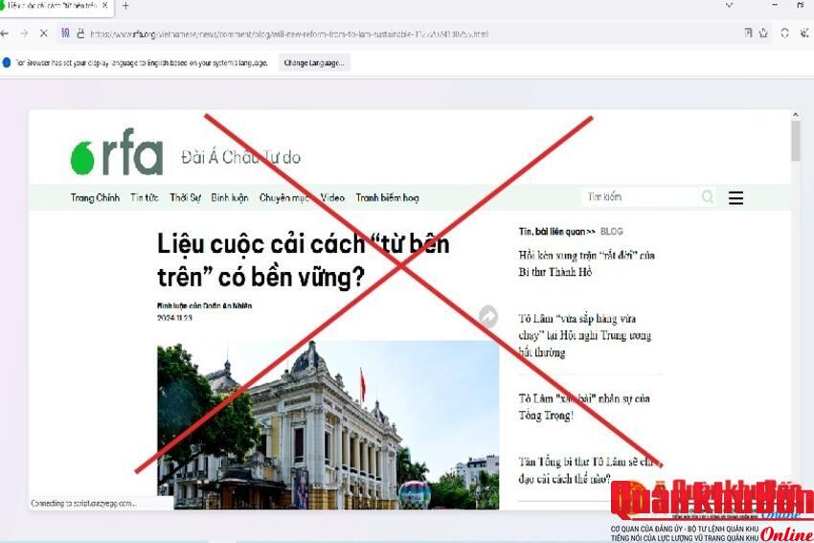Minimize the browser window
Screen dimensions: 814x543
775,5
